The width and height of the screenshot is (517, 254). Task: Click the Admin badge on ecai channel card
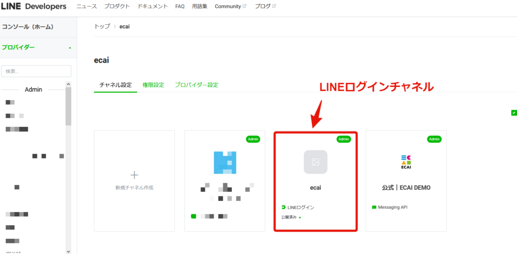[343, 139]
